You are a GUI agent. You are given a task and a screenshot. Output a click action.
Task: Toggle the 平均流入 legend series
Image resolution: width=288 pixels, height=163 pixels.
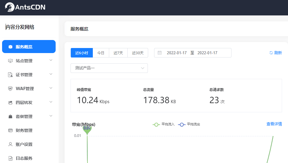pos(164,124)
